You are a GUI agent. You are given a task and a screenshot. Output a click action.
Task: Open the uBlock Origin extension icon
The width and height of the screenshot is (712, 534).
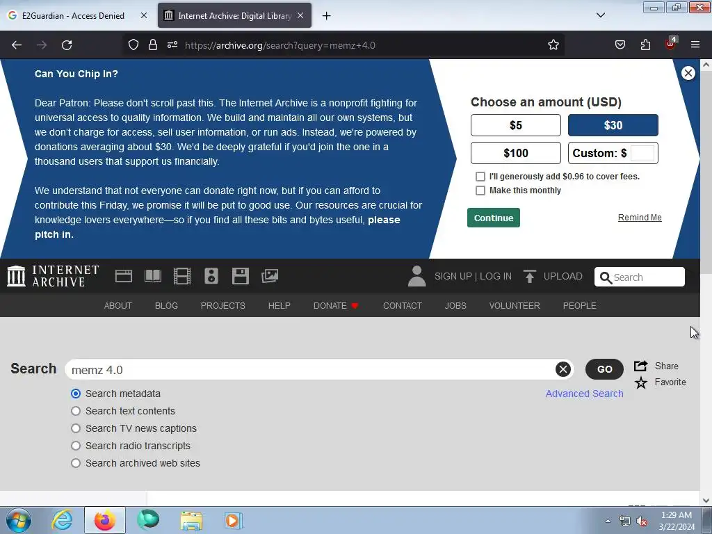click(671, 44)
